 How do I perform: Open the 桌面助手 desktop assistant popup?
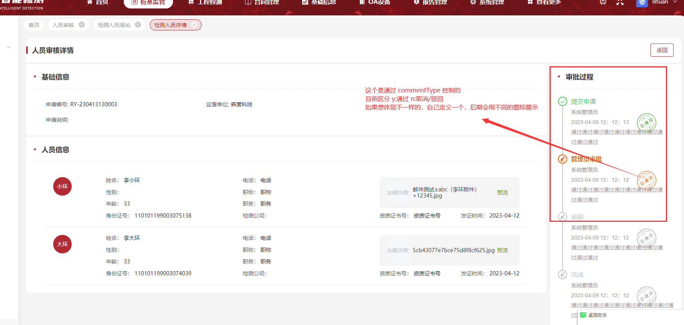594,315
